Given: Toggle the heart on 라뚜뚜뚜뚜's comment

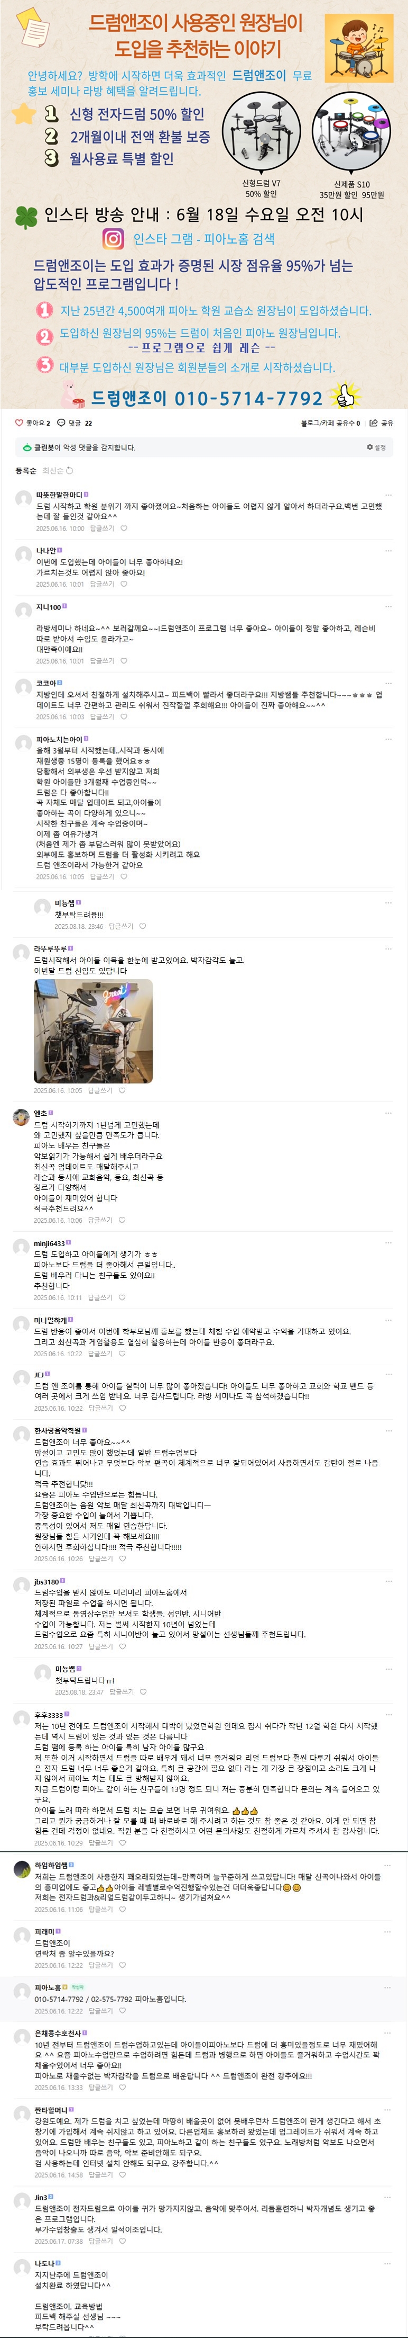Looking at the screenshot, I should click(123, 1090).
